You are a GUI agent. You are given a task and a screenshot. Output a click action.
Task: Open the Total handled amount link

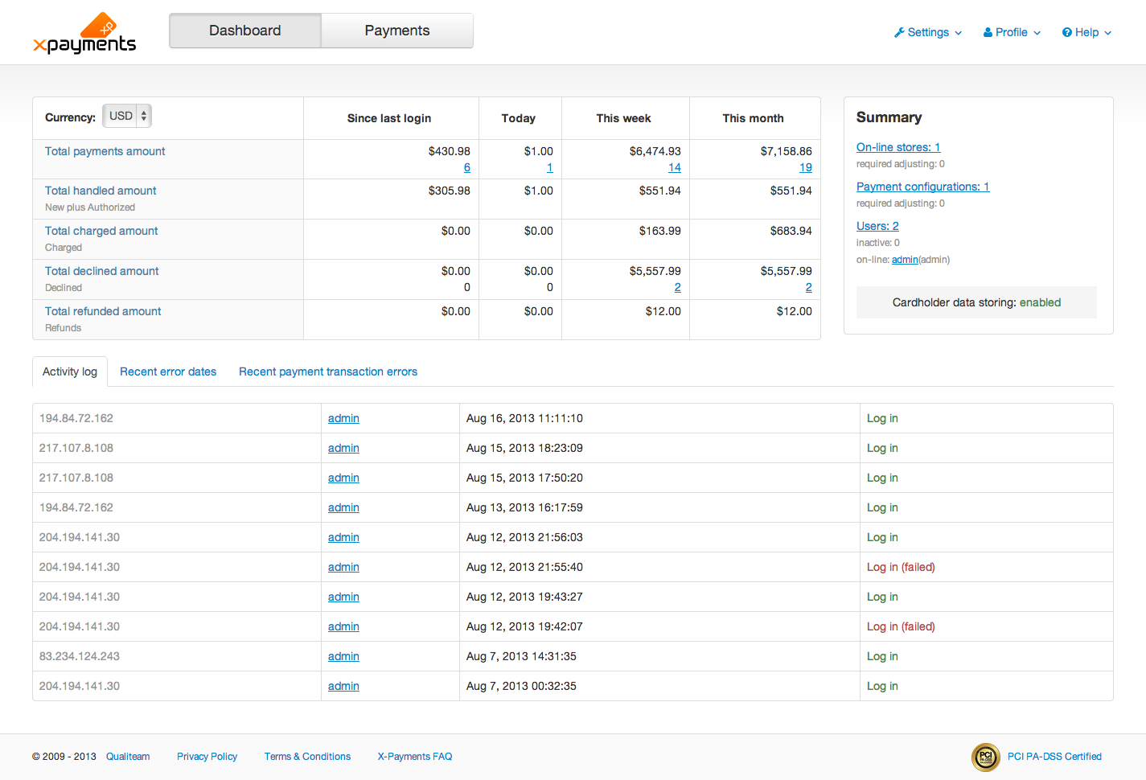101,191
